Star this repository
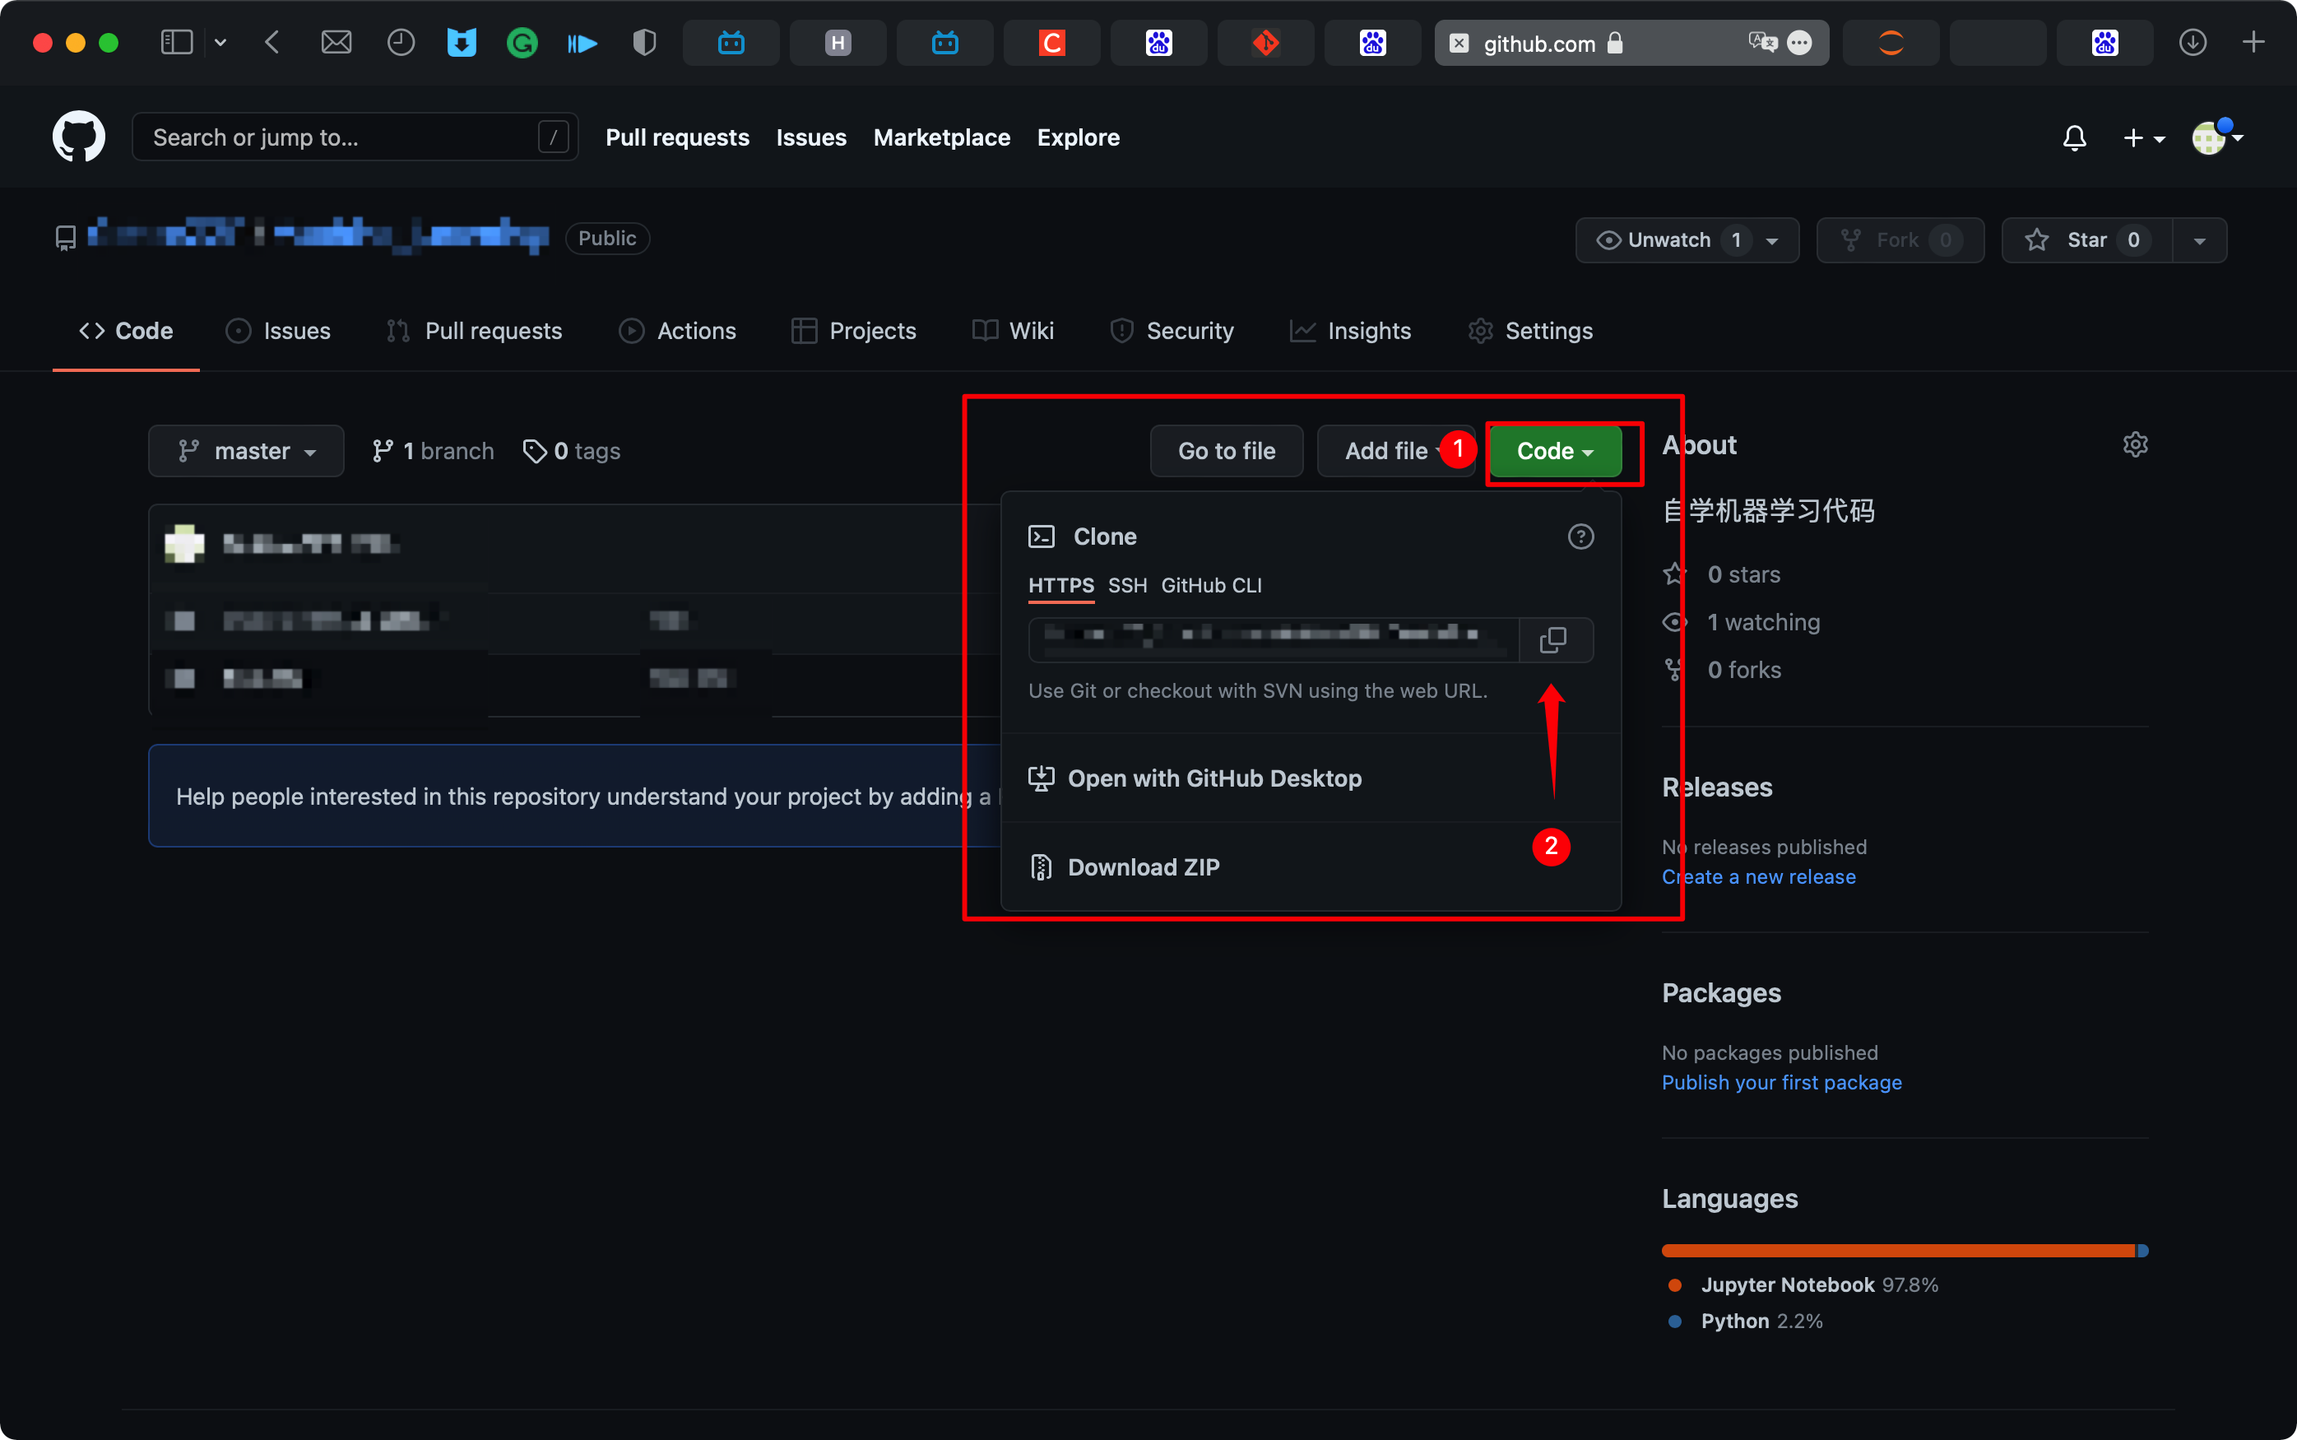 pos(2086,240)
